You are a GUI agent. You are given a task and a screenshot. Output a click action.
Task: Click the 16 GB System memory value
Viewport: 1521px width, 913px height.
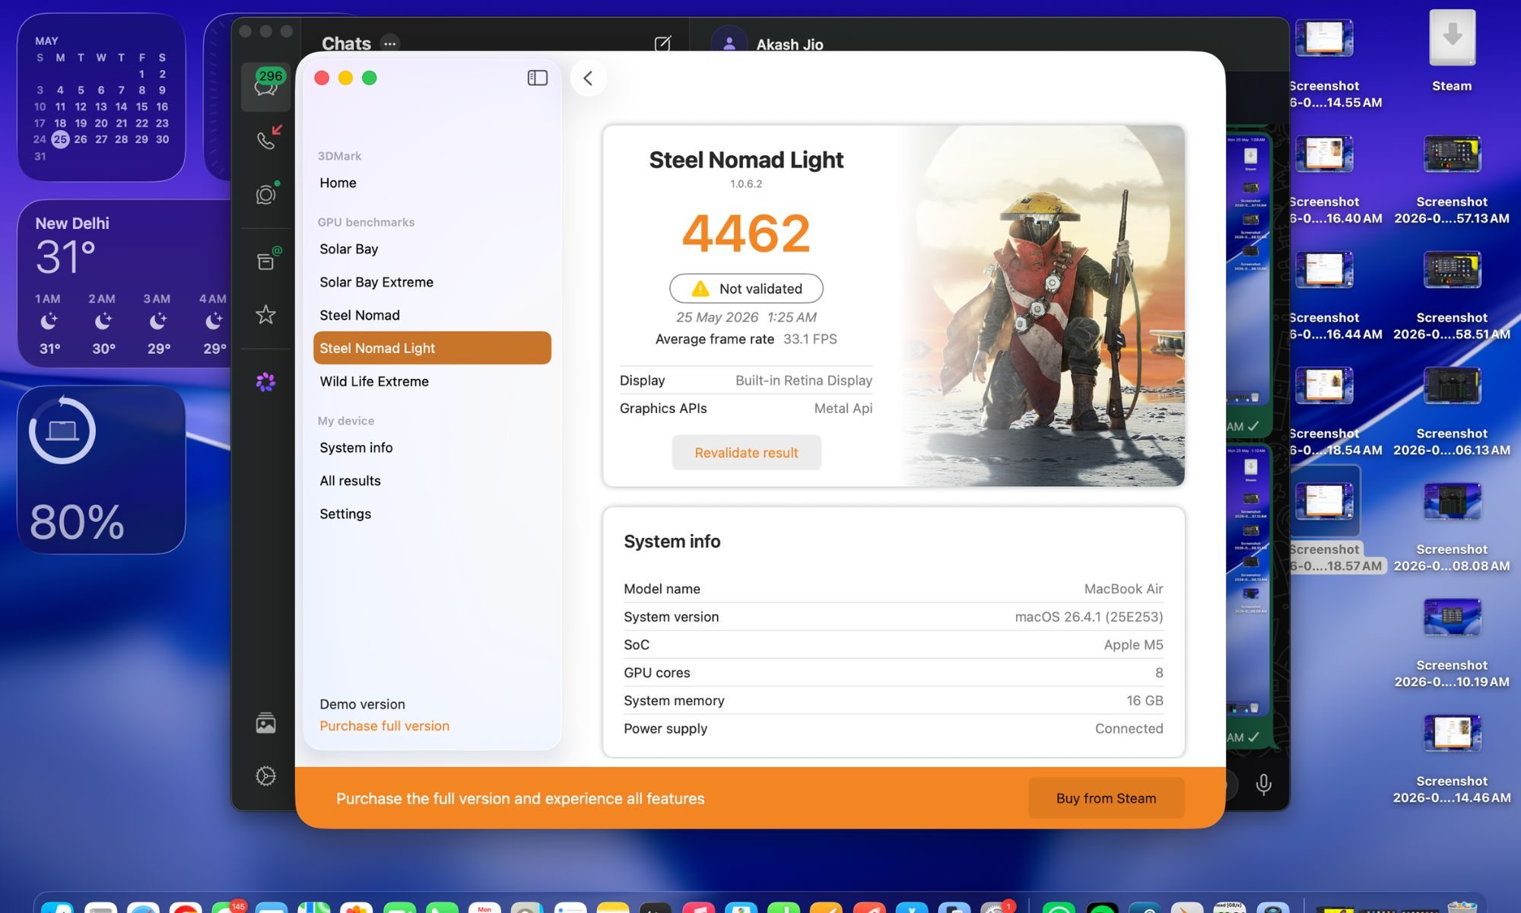pos(1145,701)
